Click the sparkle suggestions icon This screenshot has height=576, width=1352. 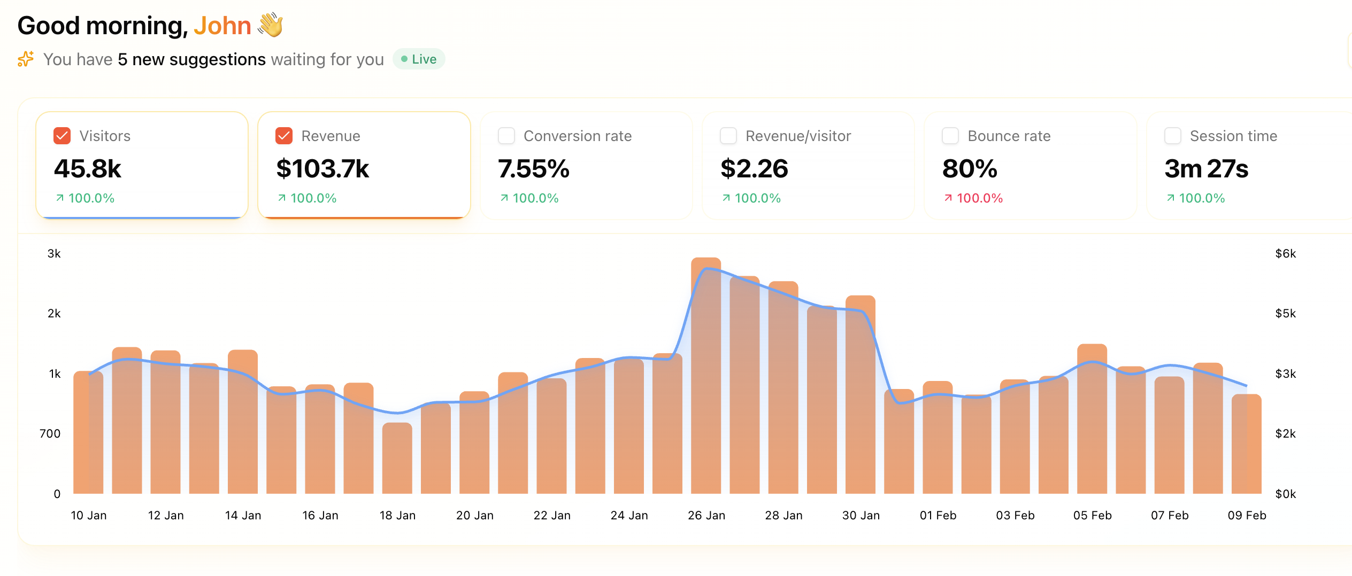coord(25,59)
